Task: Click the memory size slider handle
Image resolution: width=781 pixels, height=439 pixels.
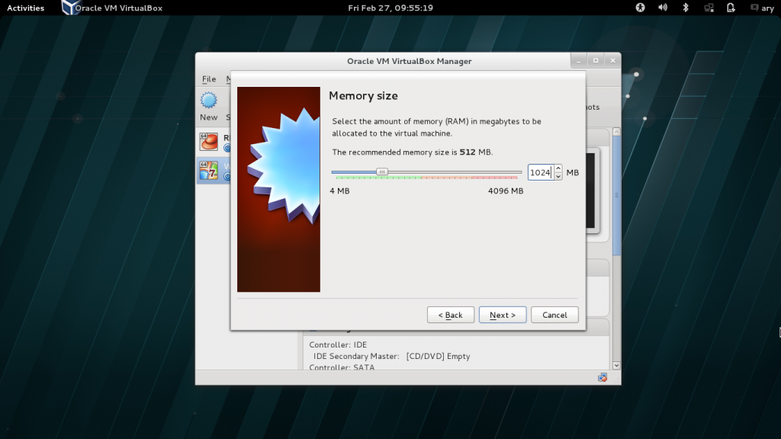Action: (381, 171)
